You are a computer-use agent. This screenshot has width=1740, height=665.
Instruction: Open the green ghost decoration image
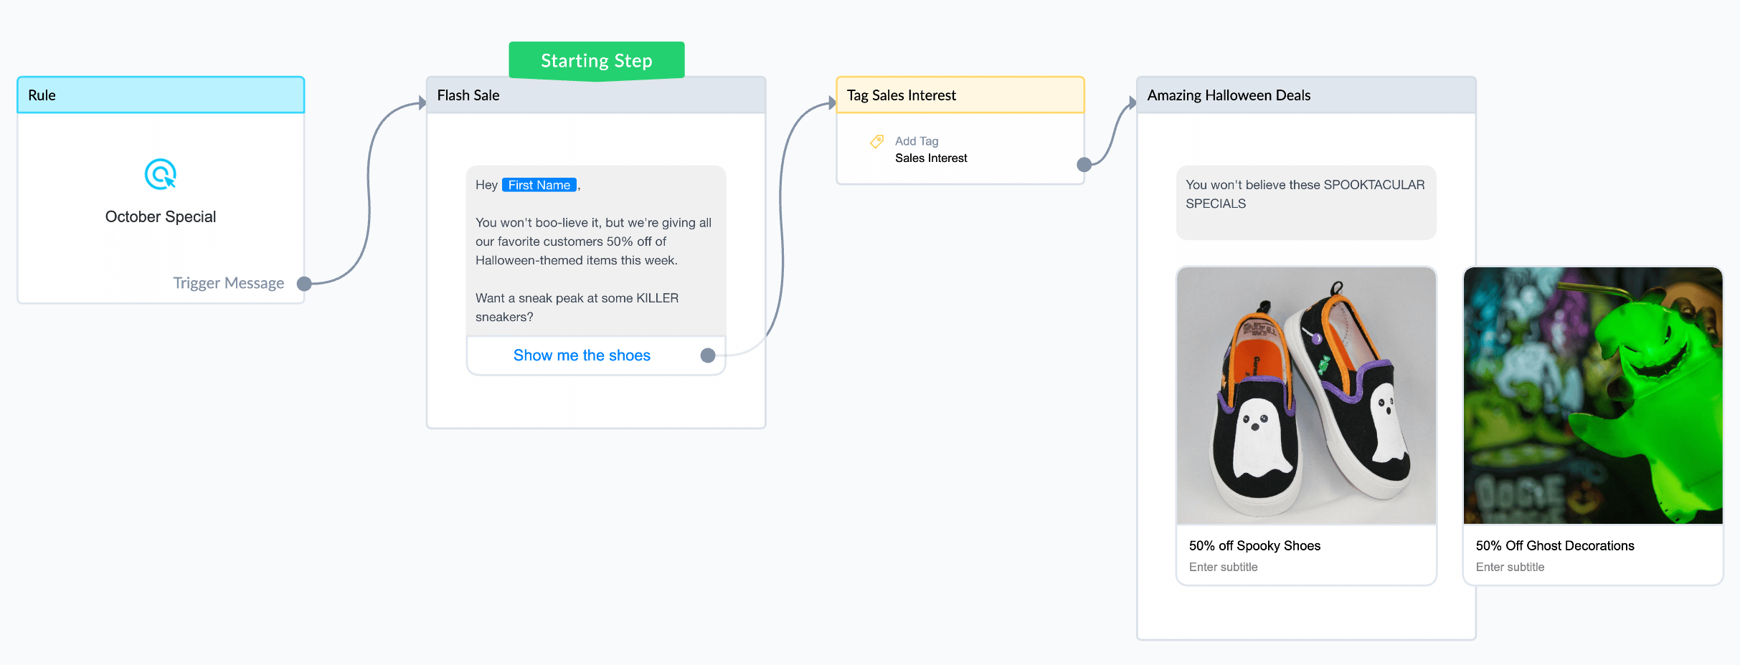tap(1593, 396)
